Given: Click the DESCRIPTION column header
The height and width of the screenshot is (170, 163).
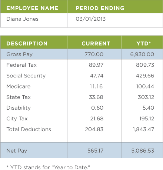Looking at the screenshot, I should tap(27, 43).
